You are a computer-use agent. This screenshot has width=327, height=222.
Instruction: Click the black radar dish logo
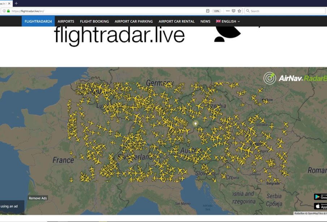click(228, 34)
